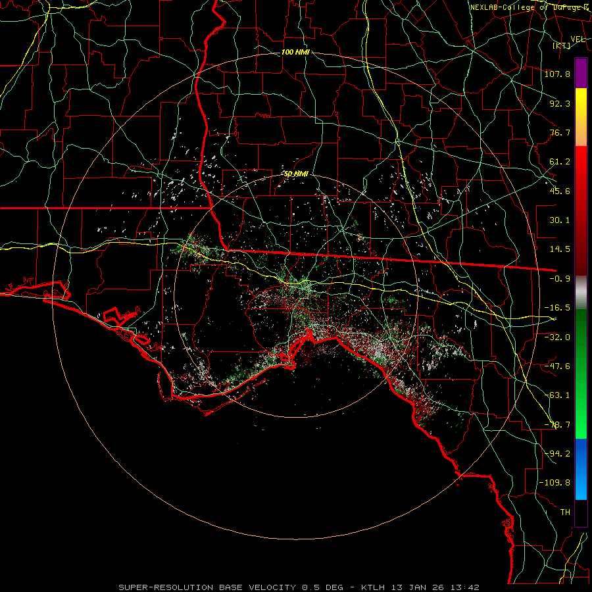The image size is (592, 592).
Task: Click the TH label below the scale
Action: pyautogui.click(x=565, y=512)
